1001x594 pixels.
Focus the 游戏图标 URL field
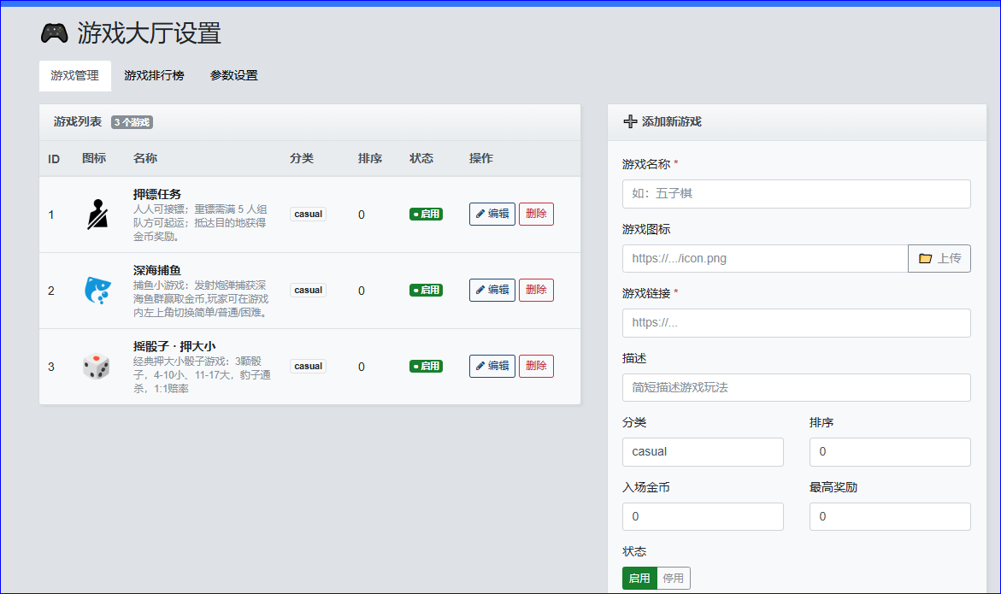765,258
